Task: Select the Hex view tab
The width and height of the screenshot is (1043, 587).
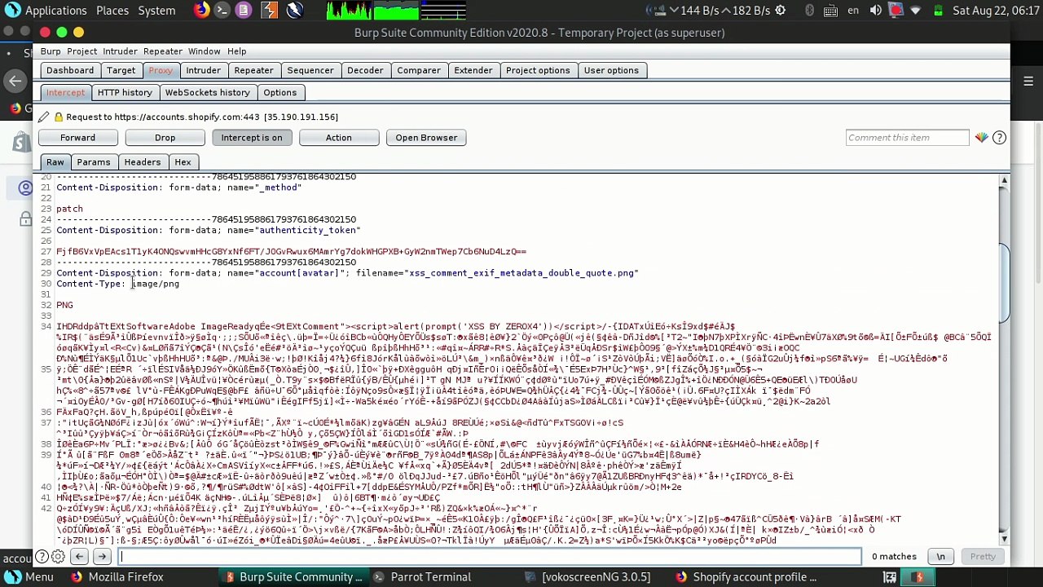Action: [183, 162]
